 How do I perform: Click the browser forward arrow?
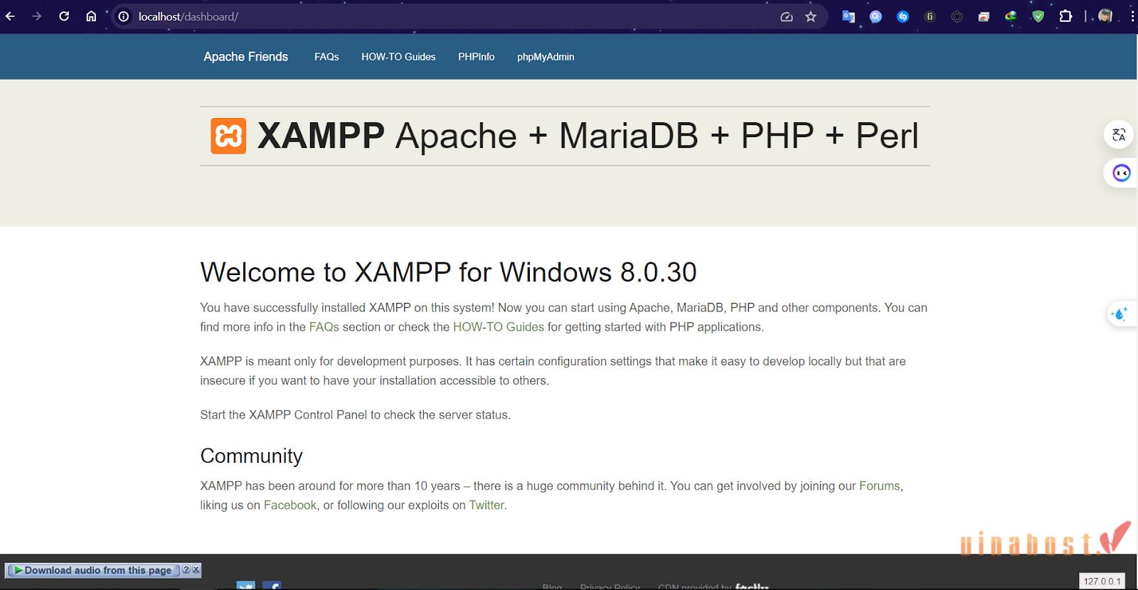click(x=37, y=16)
